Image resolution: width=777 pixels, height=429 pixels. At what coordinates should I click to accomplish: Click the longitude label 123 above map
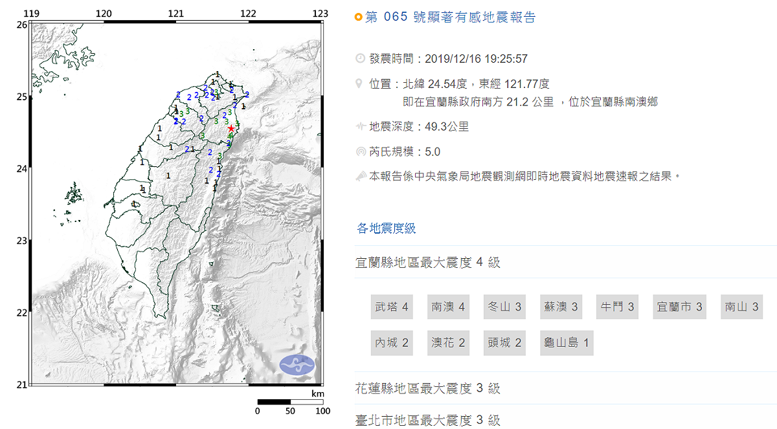[320, 14]
